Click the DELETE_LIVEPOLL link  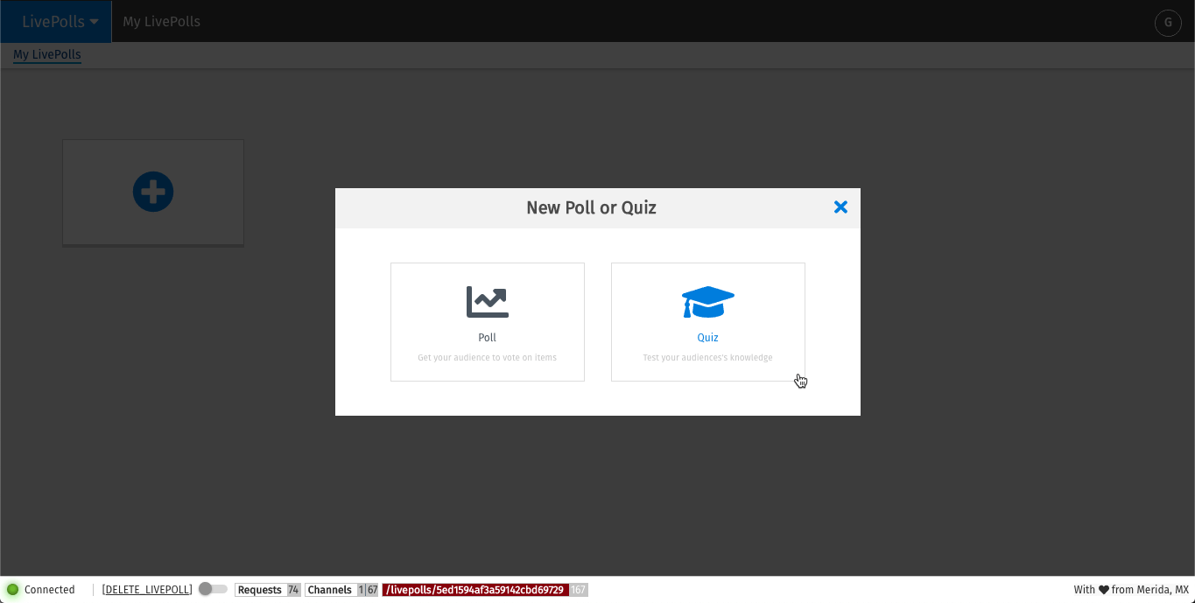(147, 590)
